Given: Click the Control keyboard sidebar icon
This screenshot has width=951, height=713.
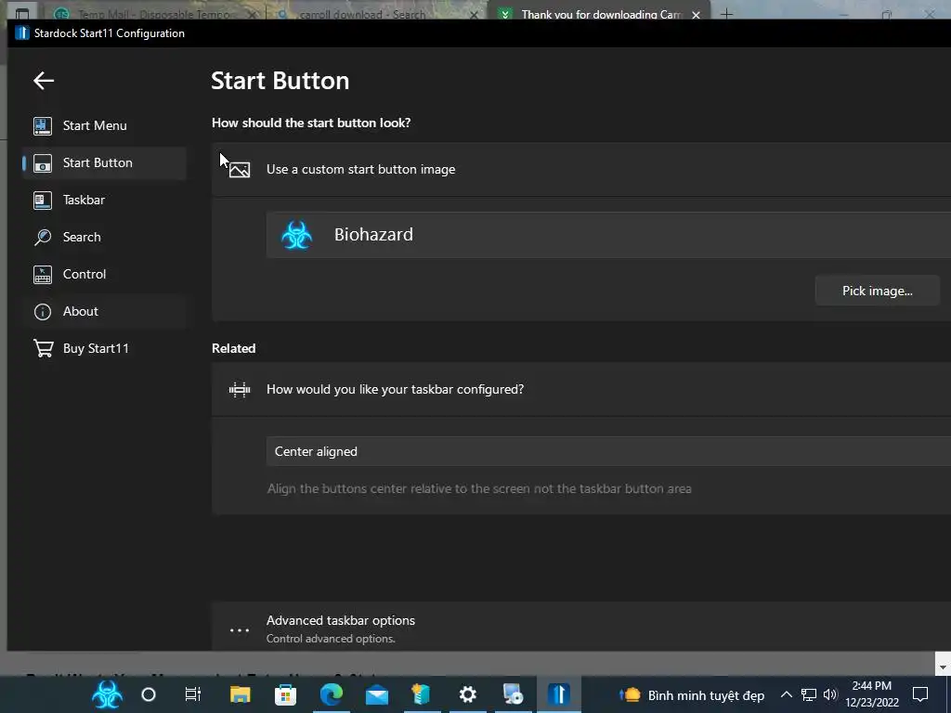Looking at the screenshot, I should [43, 274].
